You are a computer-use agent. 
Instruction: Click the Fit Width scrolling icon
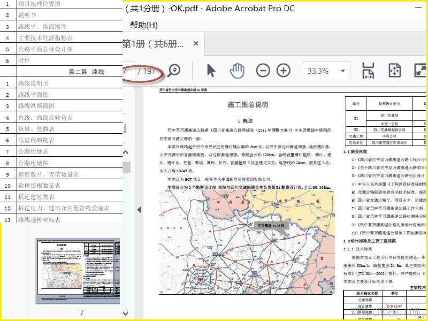pos(368,71)
